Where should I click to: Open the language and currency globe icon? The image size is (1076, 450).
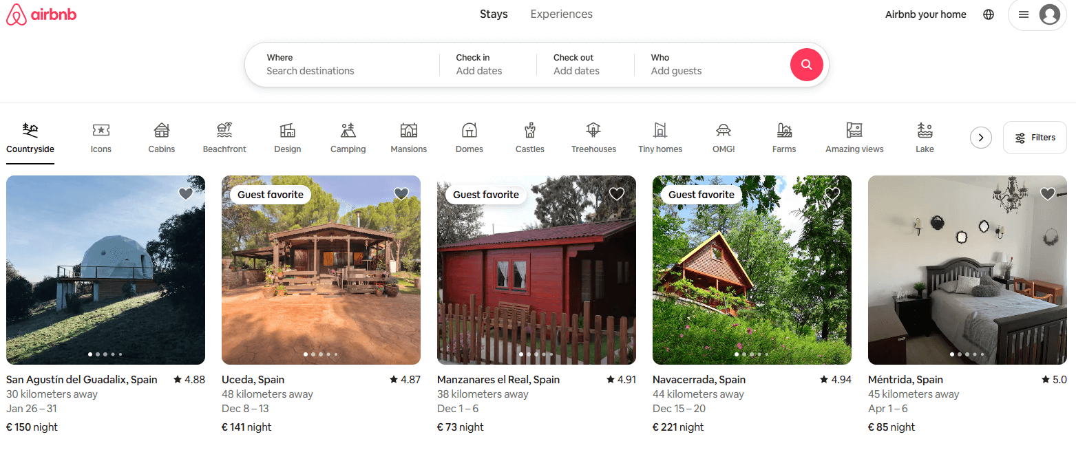tap(989, 14)
